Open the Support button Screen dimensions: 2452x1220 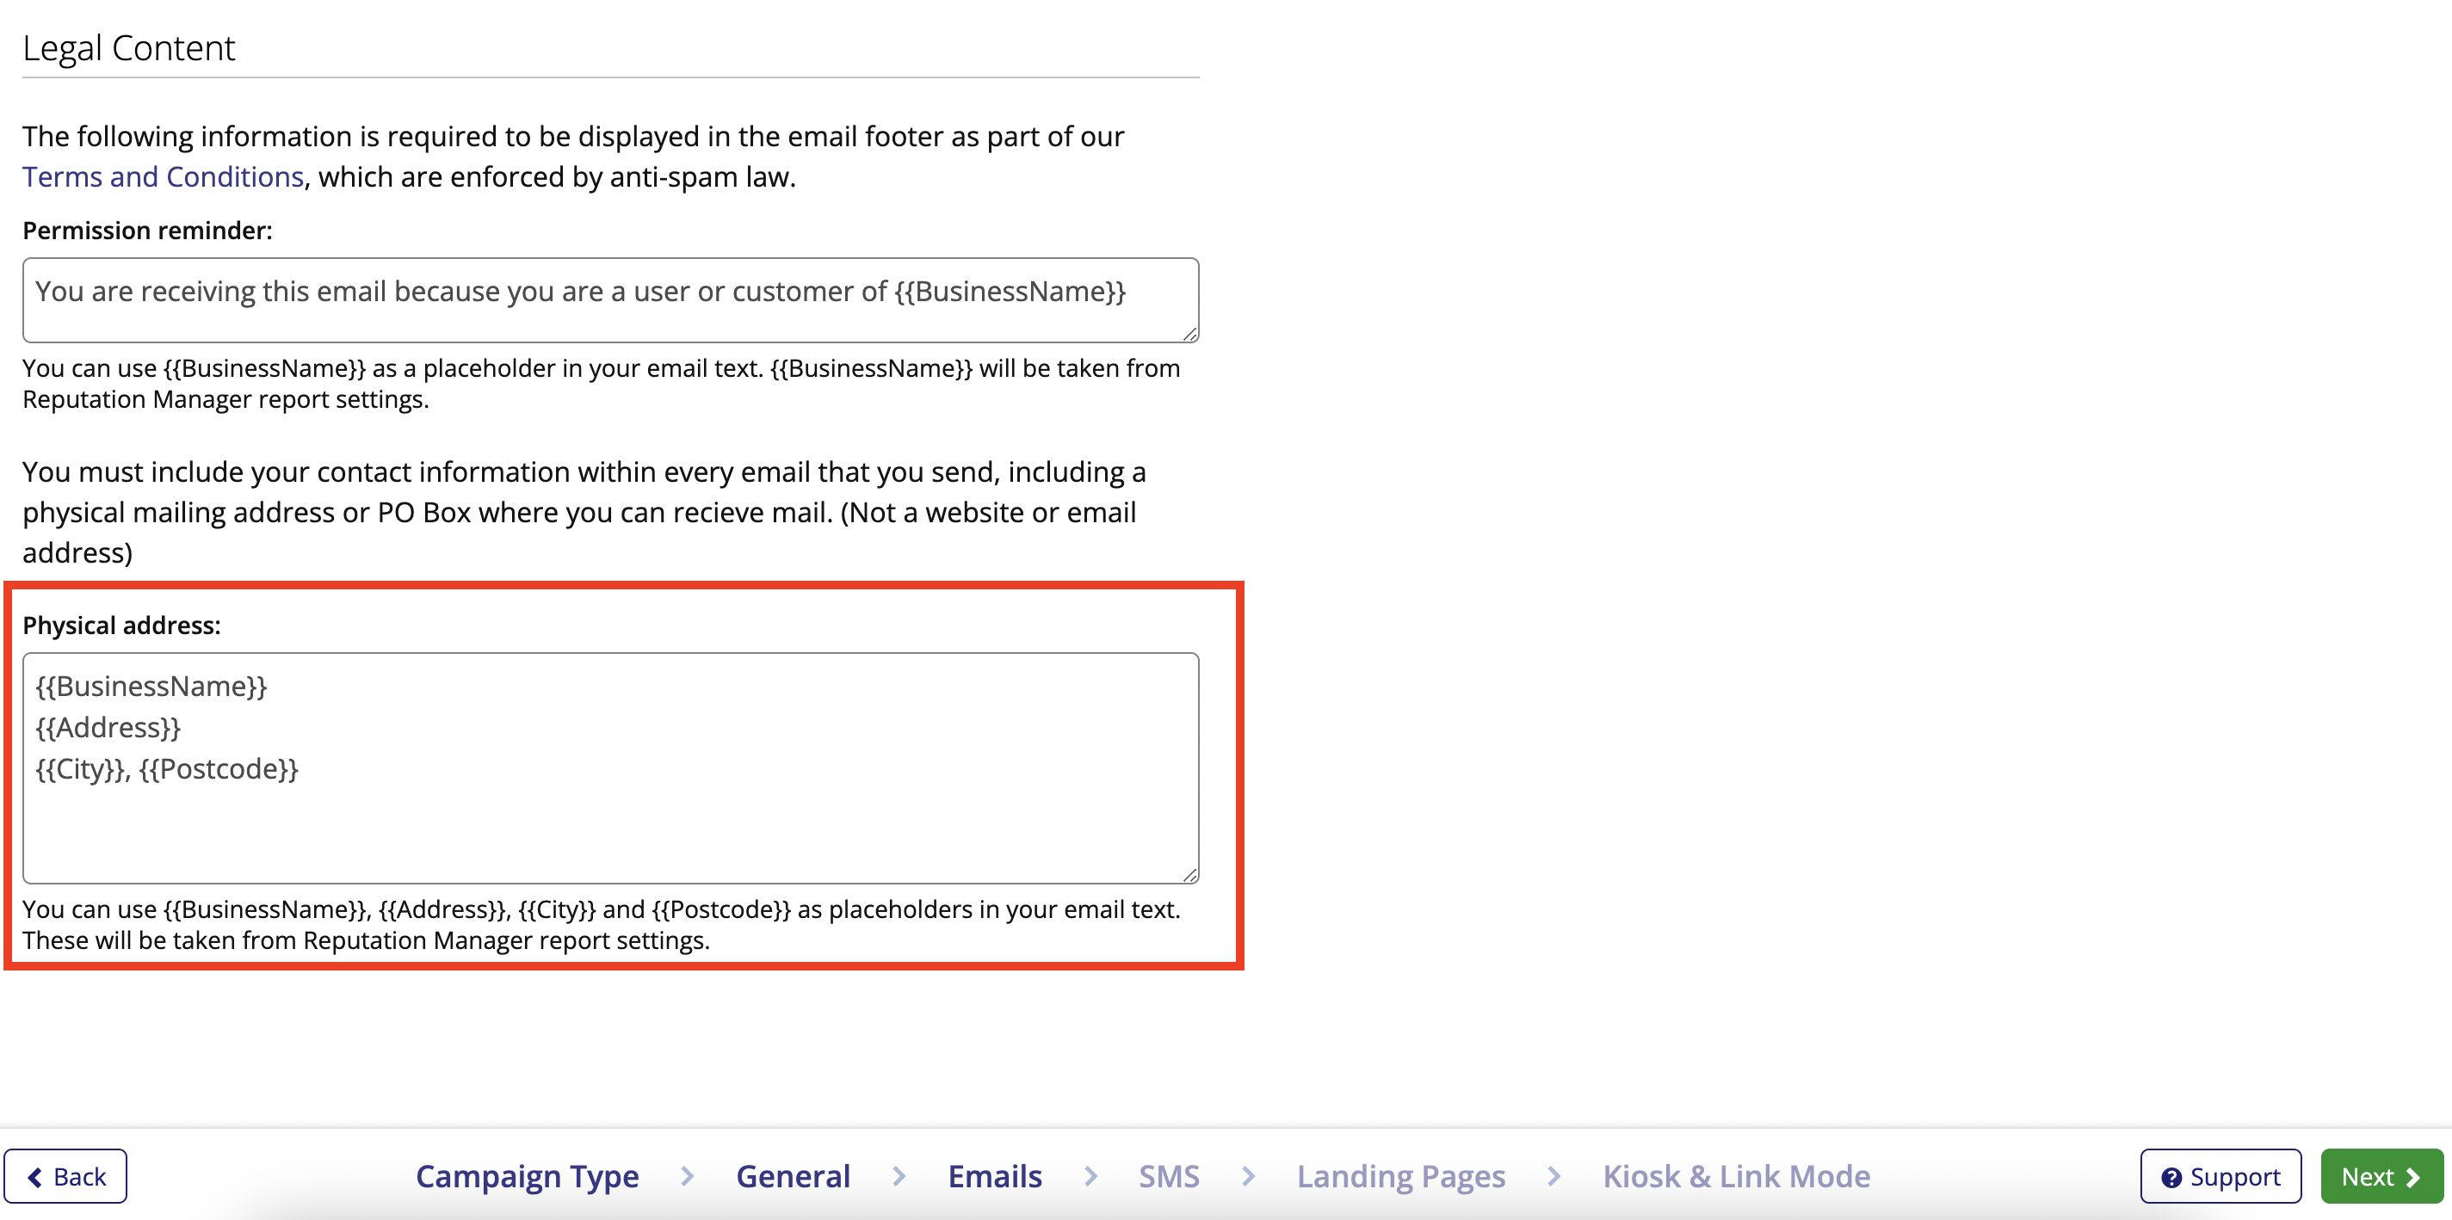point(2220,1176)
